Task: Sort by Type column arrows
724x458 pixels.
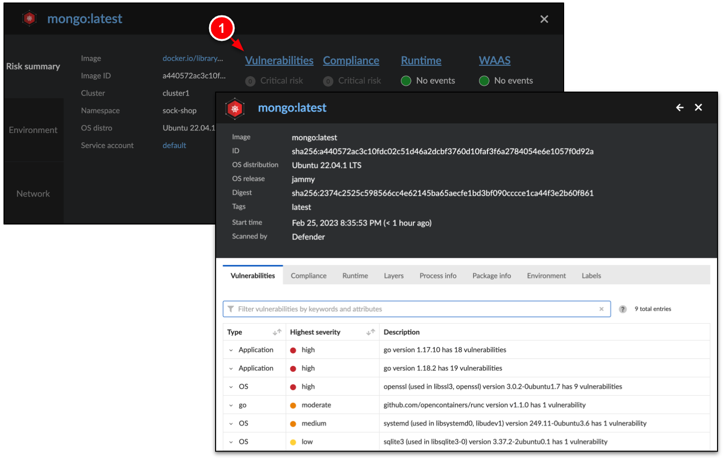Action: coord(277,332)
